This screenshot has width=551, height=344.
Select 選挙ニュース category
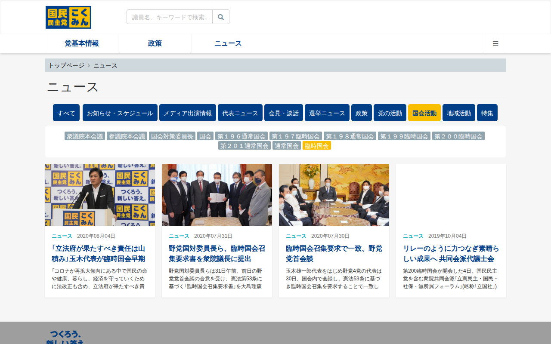327,113
